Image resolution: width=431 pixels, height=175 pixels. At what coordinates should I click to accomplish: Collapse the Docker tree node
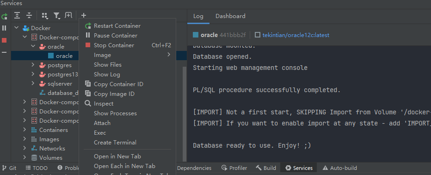coord(17,28)
